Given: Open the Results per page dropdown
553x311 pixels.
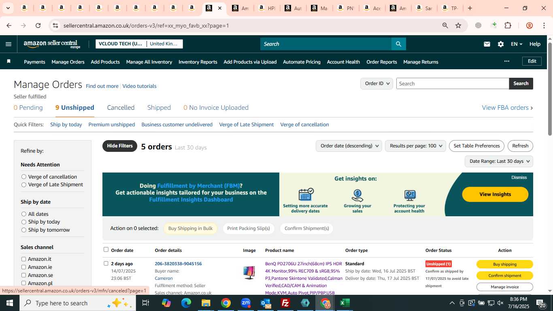Looking at the screenshot, I should pyautogui.click(x=415, y=146).
